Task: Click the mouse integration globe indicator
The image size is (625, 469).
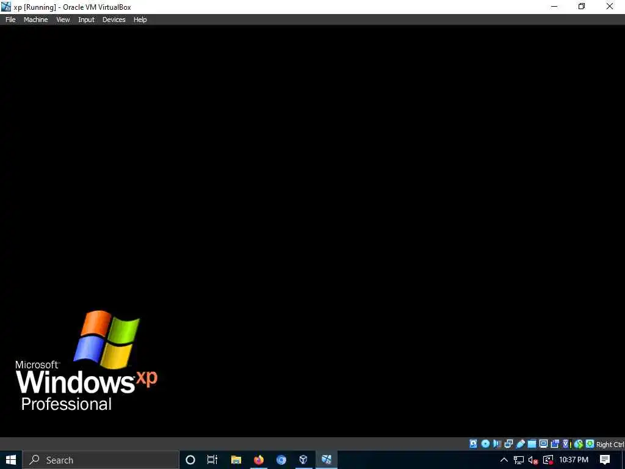Action: pos(579,444)
